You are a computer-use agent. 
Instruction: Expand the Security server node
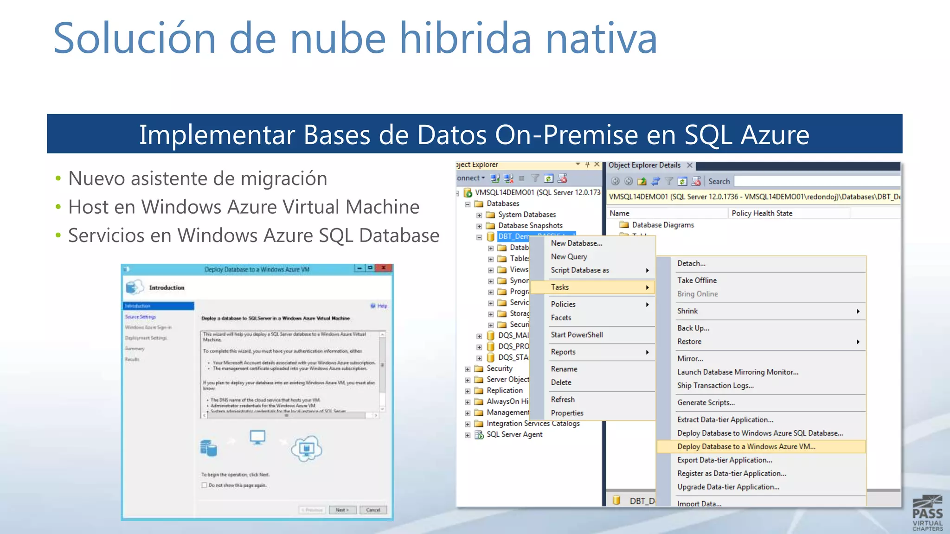[x=468, y=369]
